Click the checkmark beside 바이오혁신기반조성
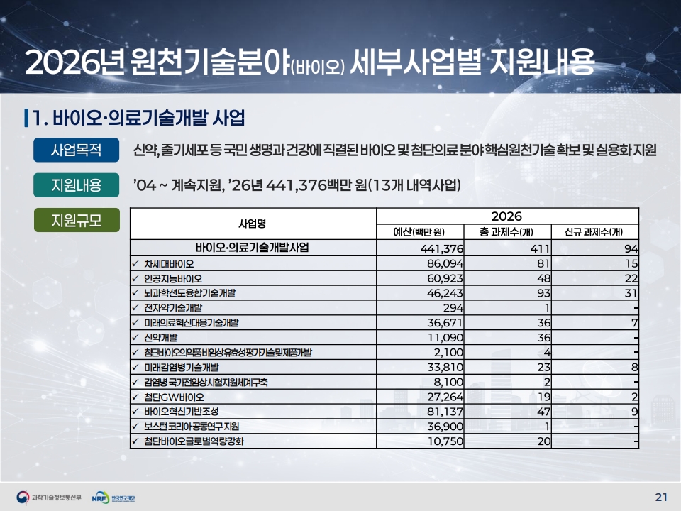The image size is (681, 511). (135, 412)
